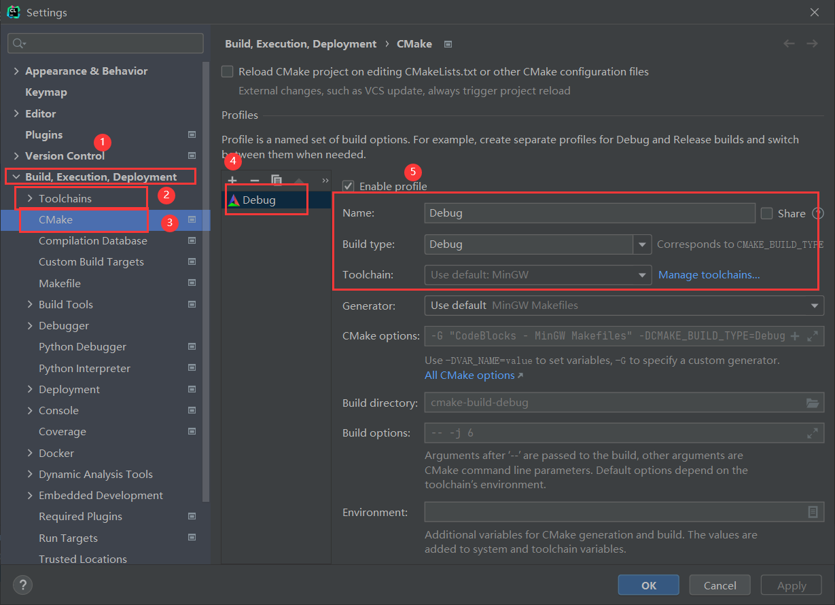835x605 pixels.
Task: Expand Appearance & Behavior section
Action: click(x=16, y=71)
